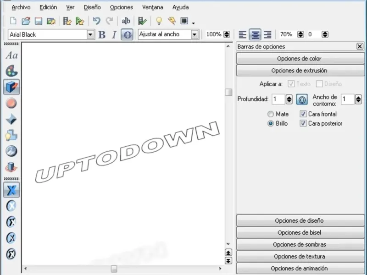Click the spinner next to the 0 value
Screen dimensions: 367x275
coord(325,34)
